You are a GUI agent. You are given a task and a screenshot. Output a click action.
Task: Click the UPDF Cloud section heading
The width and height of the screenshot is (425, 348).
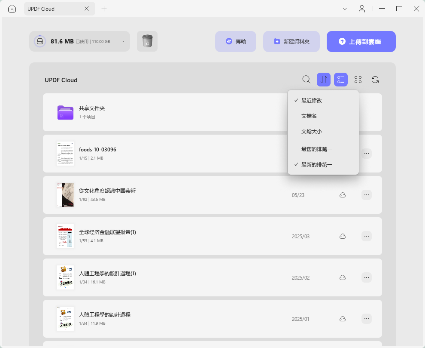click(x=61, y=80)
